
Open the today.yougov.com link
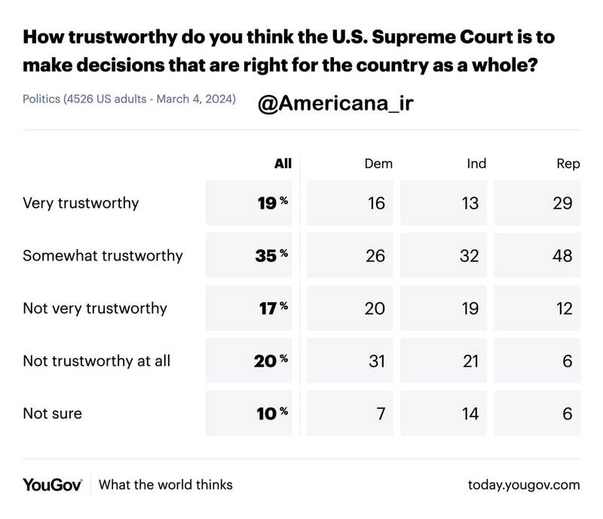[x=523, y=484]
